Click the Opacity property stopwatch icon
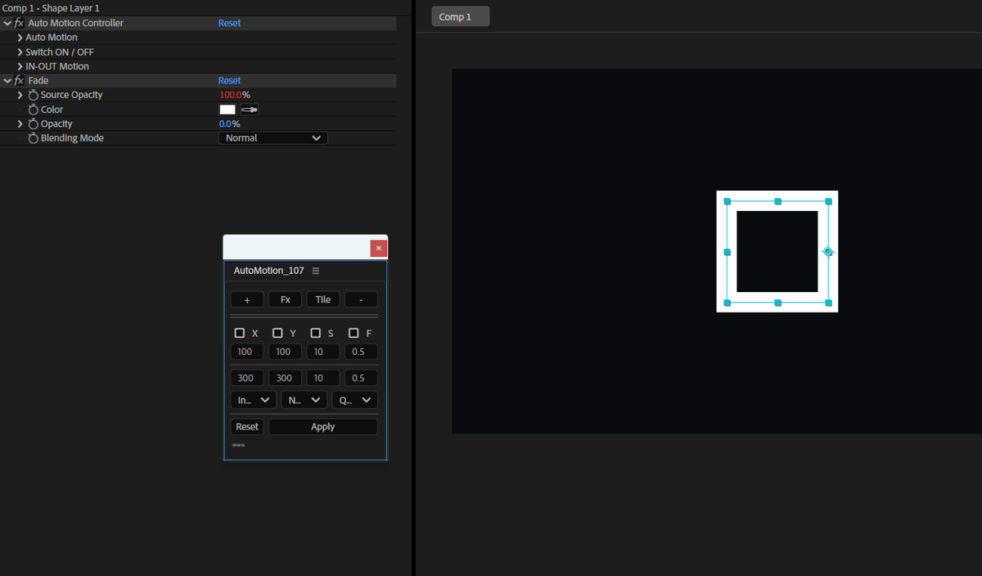 (34, 124)
